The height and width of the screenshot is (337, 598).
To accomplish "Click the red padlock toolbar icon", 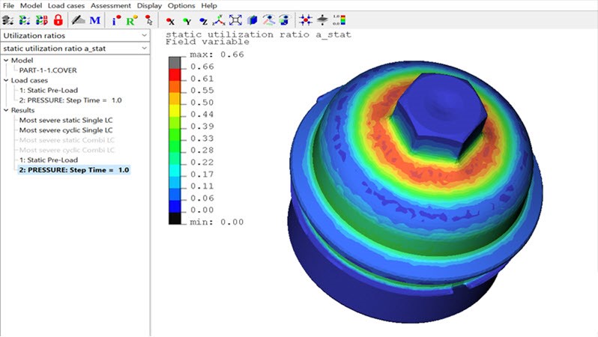I will pos(58,20).
